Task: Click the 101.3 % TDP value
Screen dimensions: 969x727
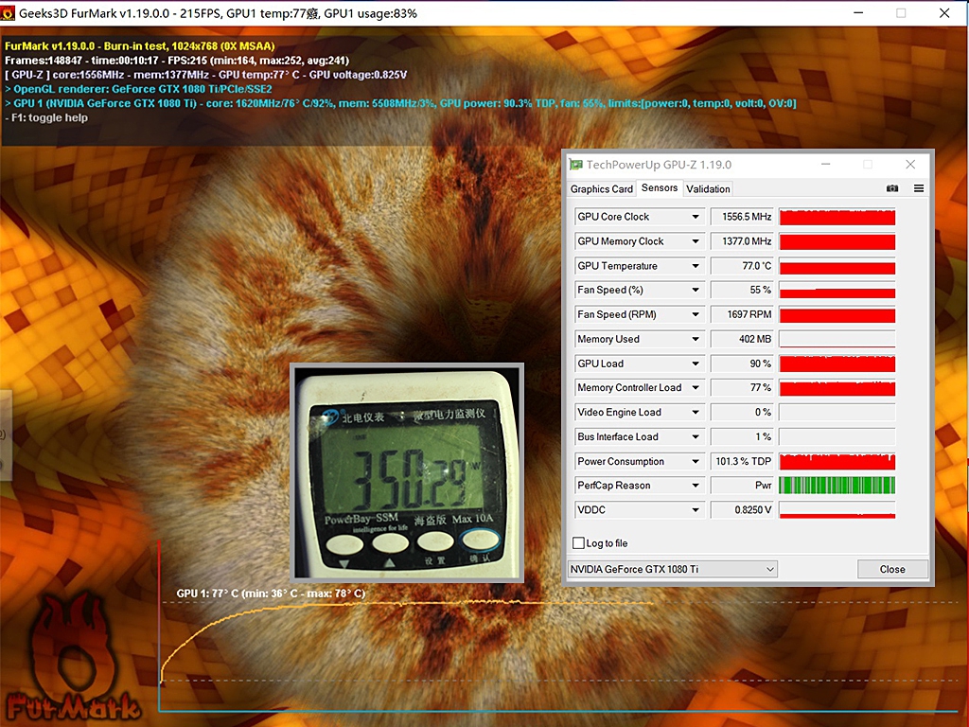Action: (x=742, y=461)
